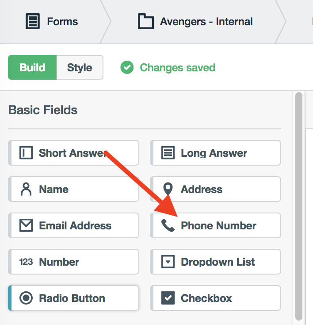Image resolution: width=313 pixels, height=325 pixels.
Task: Click the Basic Fields section heading
Action: (43, 110)
